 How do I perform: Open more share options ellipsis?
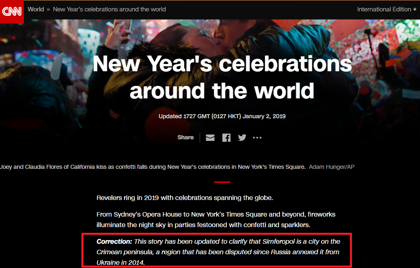click(257, 138)
